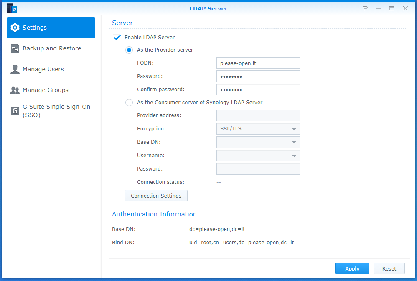
Task: Toggle the Enable LDAP Server checkbox
Action: (117, 38)
